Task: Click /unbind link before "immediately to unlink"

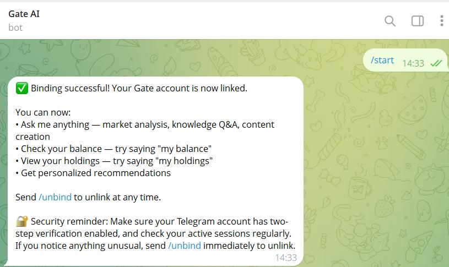Action: 185,246
